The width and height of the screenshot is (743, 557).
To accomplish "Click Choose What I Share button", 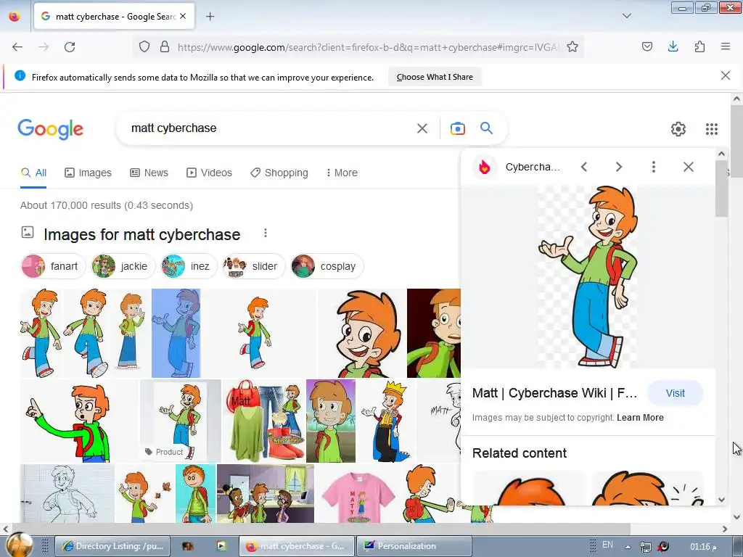I will (435, 77).
